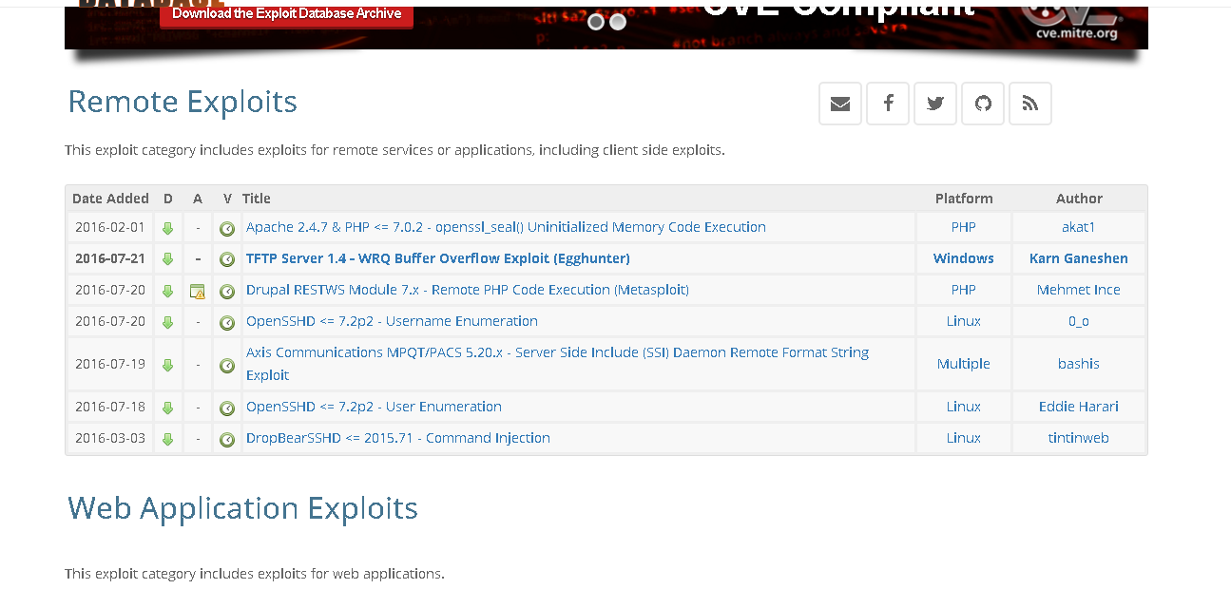Select the first carousel dot in the banner
Screen dimensions: 1231x589
tap(596, 20)
